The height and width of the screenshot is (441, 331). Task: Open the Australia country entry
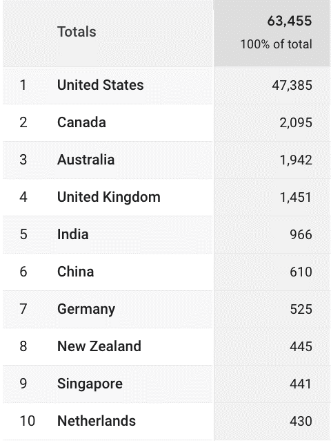[x=86, y=160]
